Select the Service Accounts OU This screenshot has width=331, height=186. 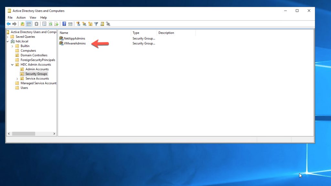(37, 78)
